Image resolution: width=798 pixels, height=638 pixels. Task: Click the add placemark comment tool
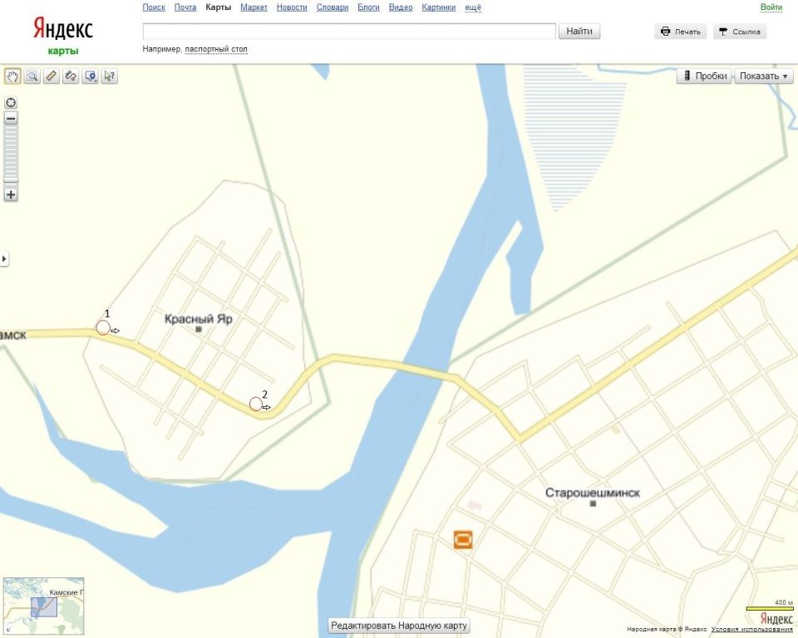(x=90, y=76)
